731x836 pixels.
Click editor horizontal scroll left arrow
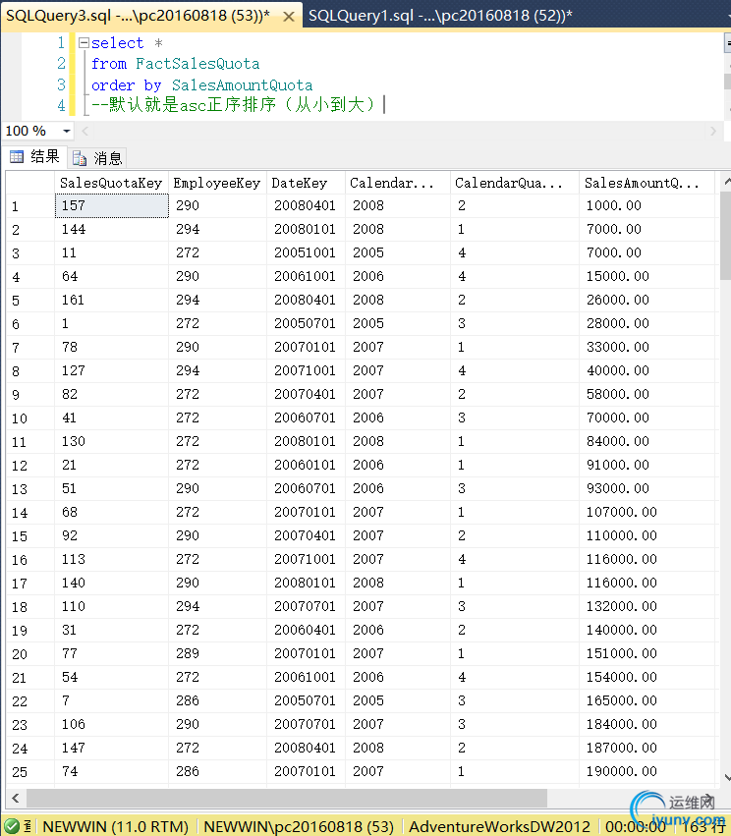pos(85,131)
